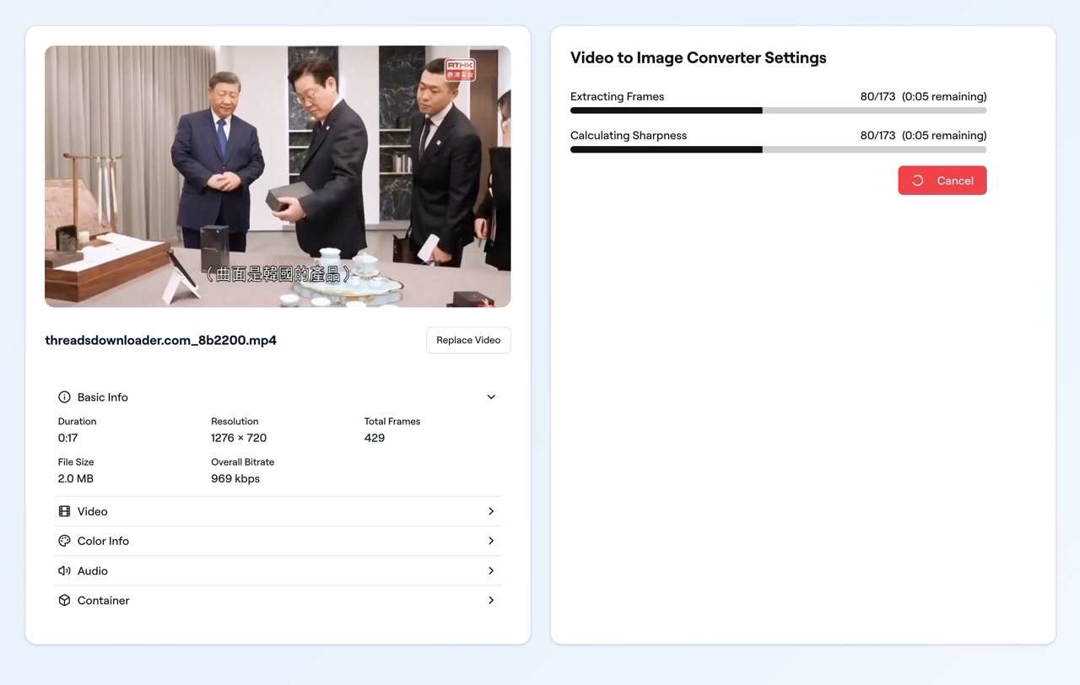Click the Extracting Frames progress bar
The height and width of the screenshot is (685, 1080).
pyautogui.click(x=778, y=111)
